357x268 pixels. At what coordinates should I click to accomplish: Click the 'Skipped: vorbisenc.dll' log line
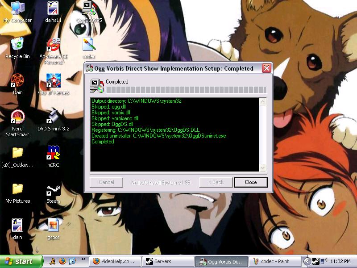coord(115,118)
